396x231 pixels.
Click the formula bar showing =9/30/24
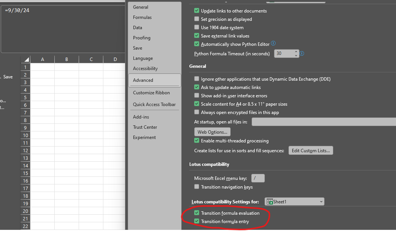coord(63,29)
